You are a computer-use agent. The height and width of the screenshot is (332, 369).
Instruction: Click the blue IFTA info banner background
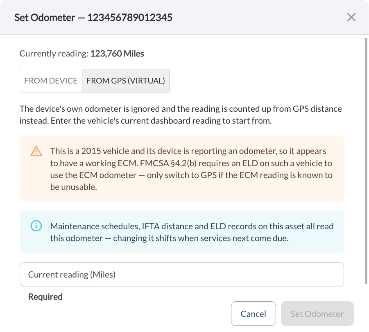coord(182,232)
